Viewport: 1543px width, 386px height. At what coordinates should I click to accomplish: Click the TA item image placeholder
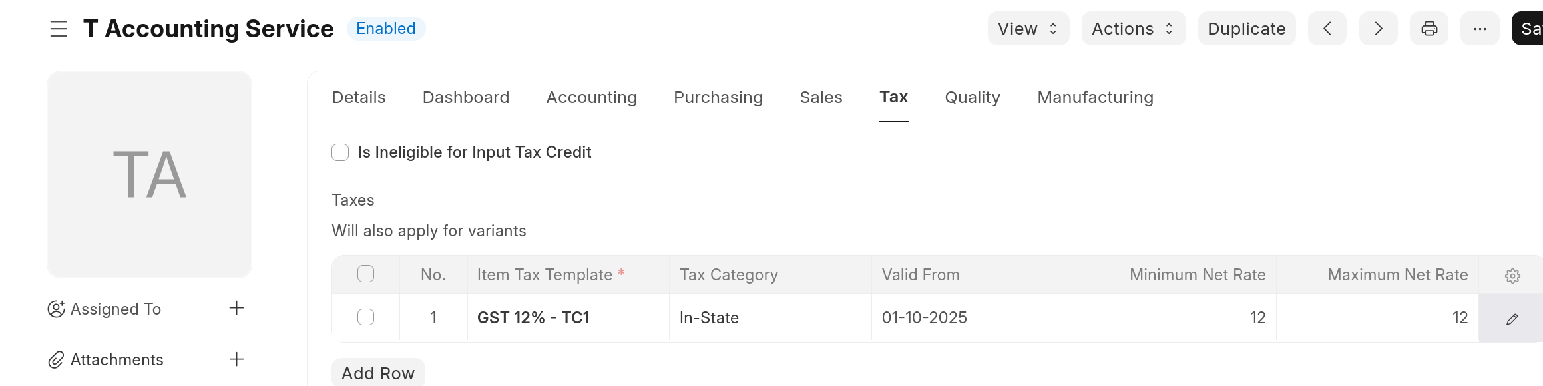tap(150, 174)
